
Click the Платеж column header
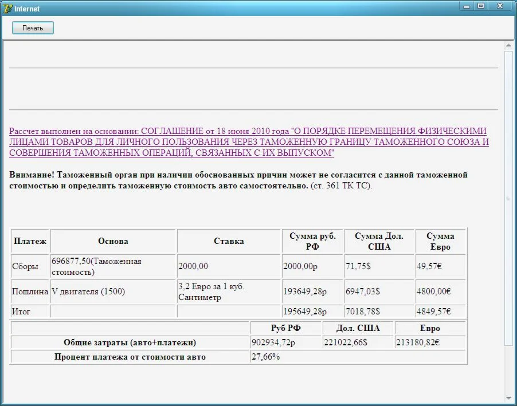click(x=30, y=241)
